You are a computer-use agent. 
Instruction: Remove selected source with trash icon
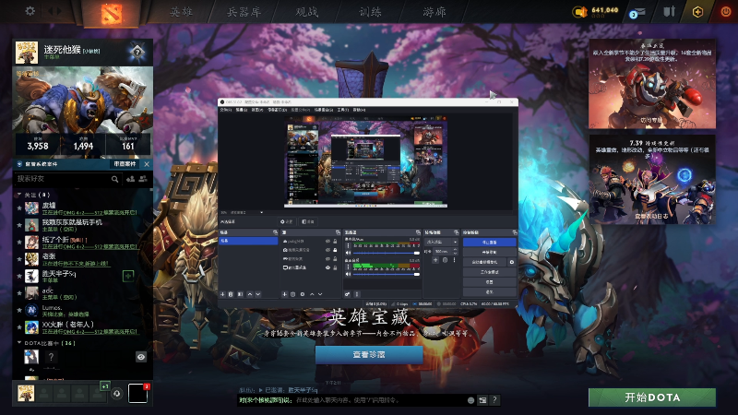(x=292, y=294)
